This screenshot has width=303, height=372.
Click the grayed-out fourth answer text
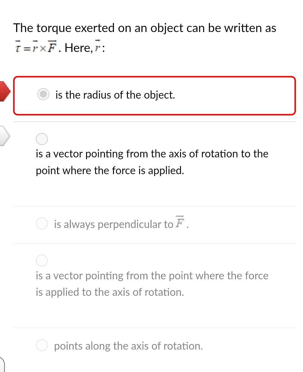tap(152, 284)
